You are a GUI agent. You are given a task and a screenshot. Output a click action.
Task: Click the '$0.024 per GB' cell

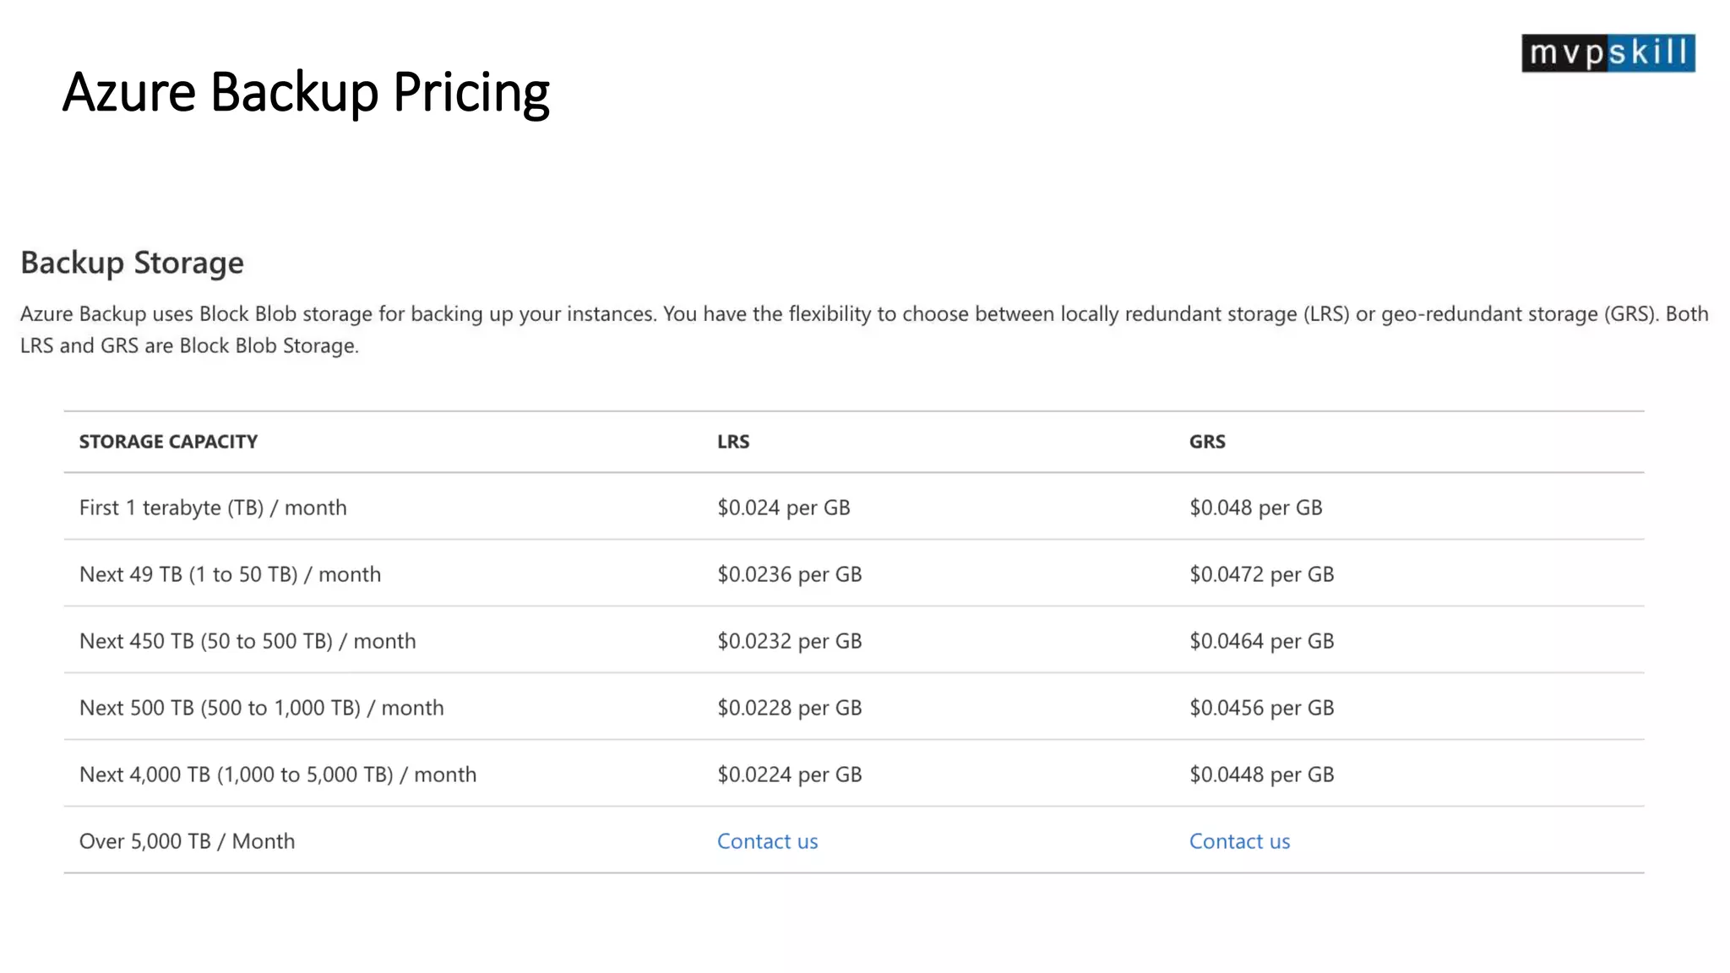click(783, 508)
